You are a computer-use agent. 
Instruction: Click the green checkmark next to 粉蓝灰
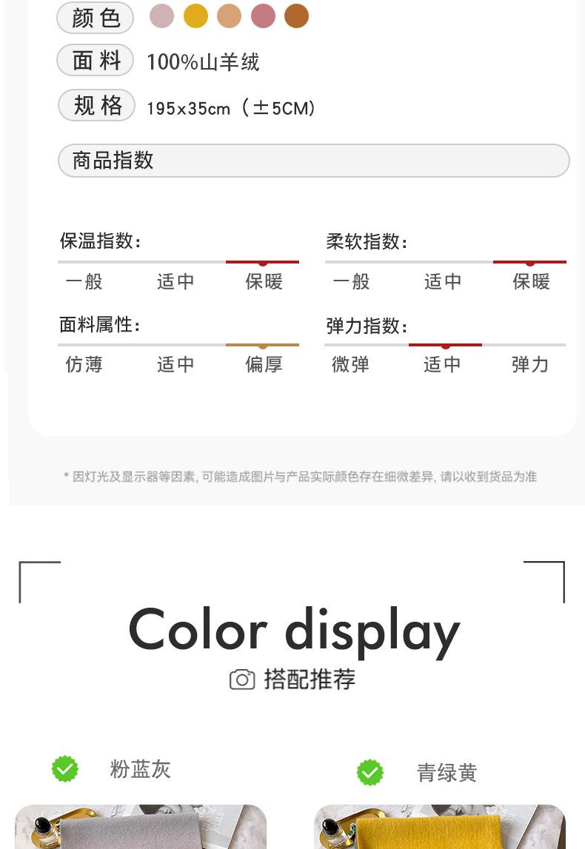point(65,769)
